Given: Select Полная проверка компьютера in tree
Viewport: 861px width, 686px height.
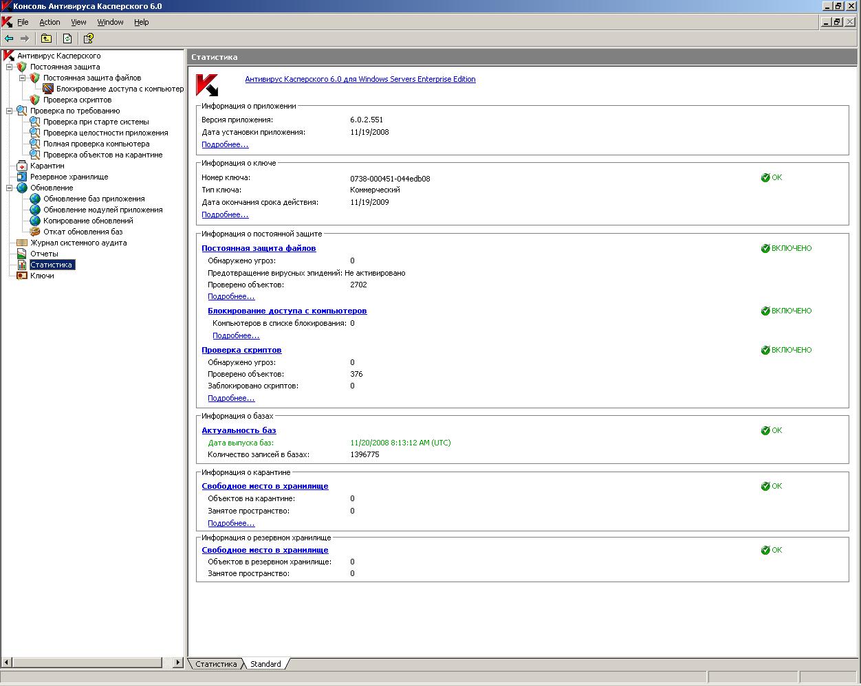Looking at the screenshot, I should coord(96,144).
